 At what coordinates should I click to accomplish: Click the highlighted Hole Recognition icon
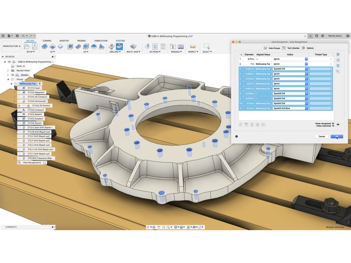coord(119,47)
